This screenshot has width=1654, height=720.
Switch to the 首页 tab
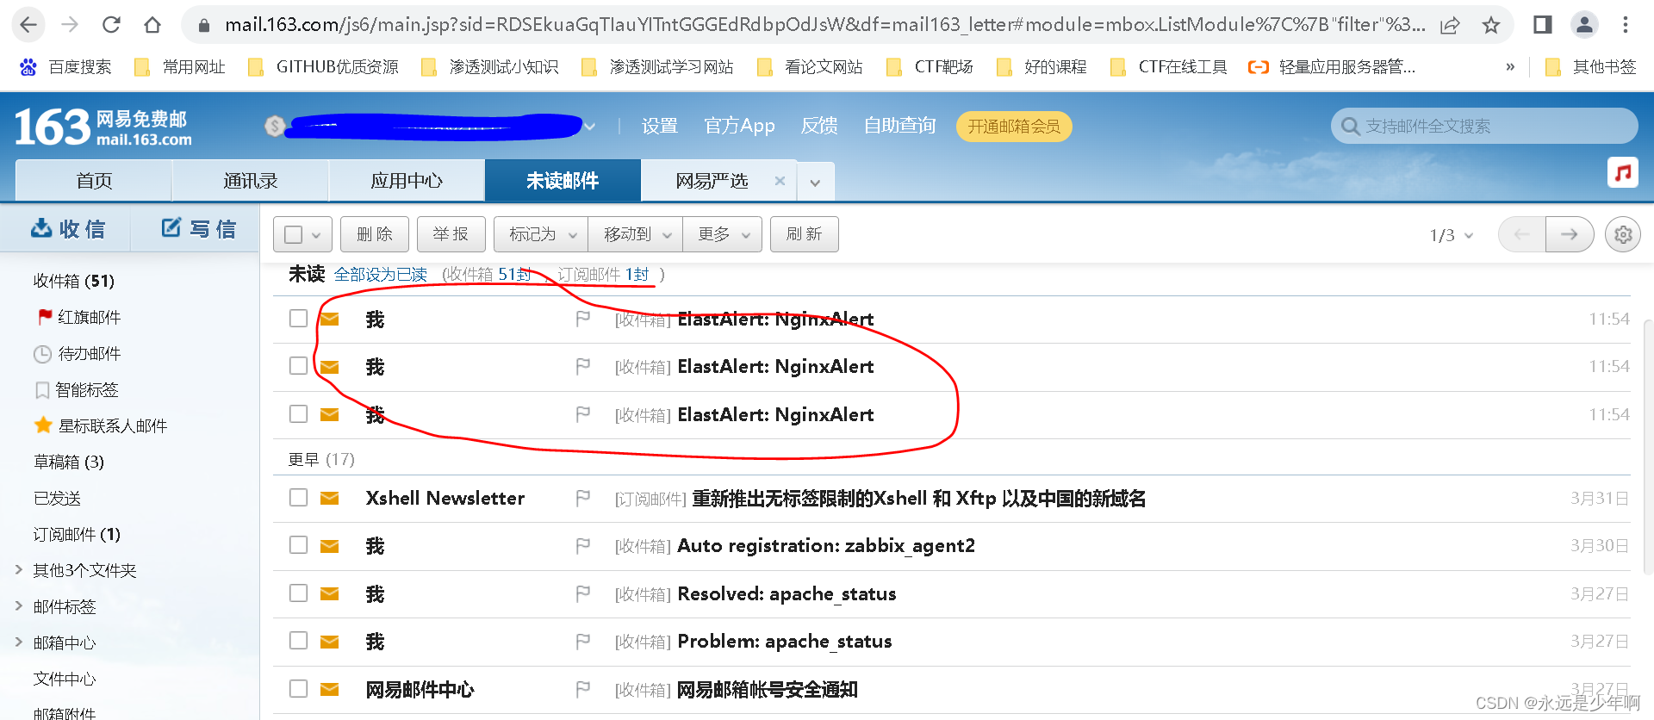94,181
